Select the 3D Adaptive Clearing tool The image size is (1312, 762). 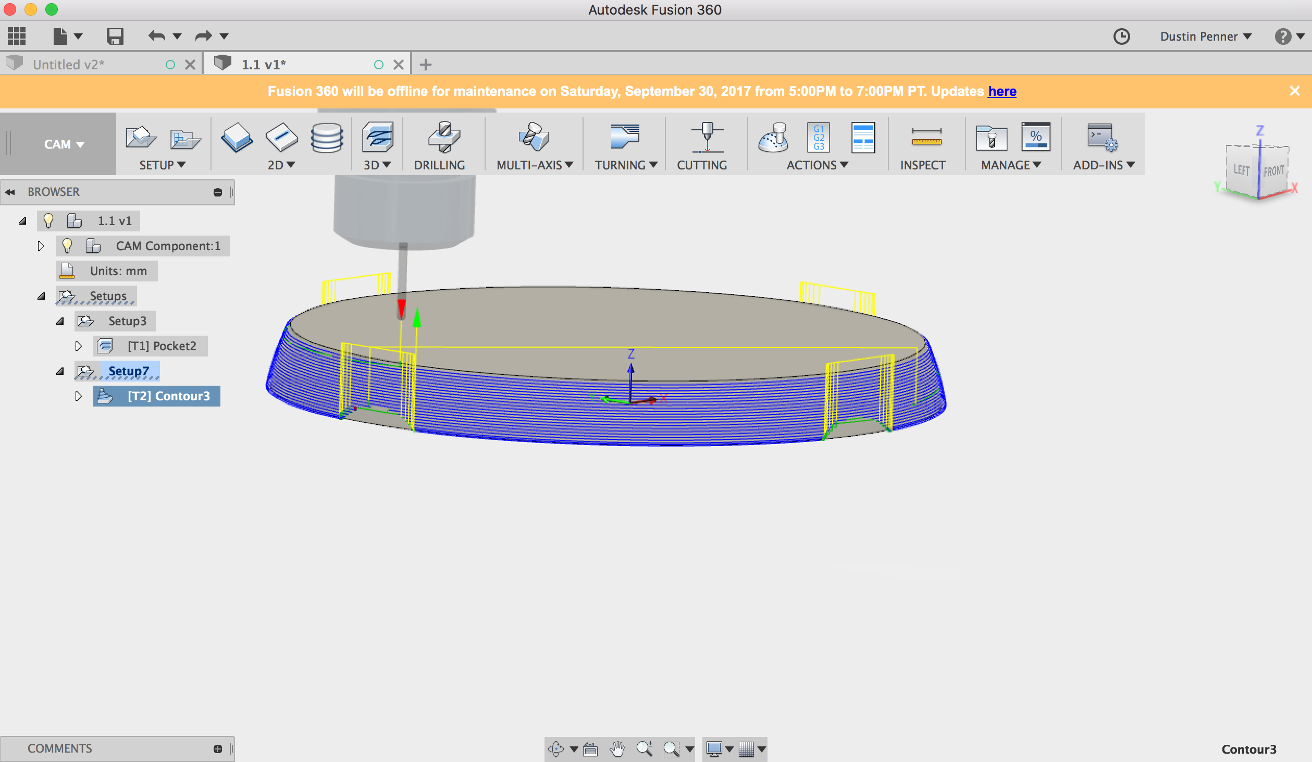tap(378, 137)
